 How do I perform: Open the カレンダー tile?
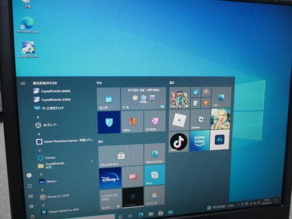(x=109, y=99)
